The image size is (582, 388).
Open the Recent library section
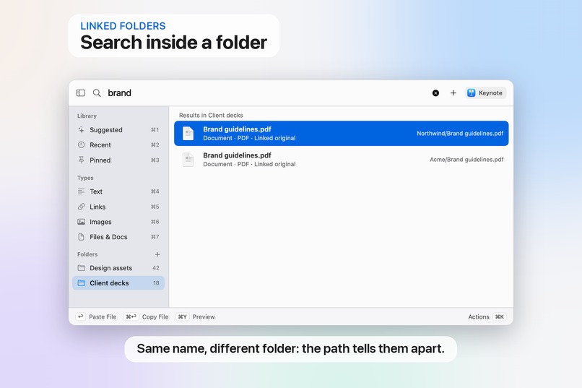click(118, 145)
